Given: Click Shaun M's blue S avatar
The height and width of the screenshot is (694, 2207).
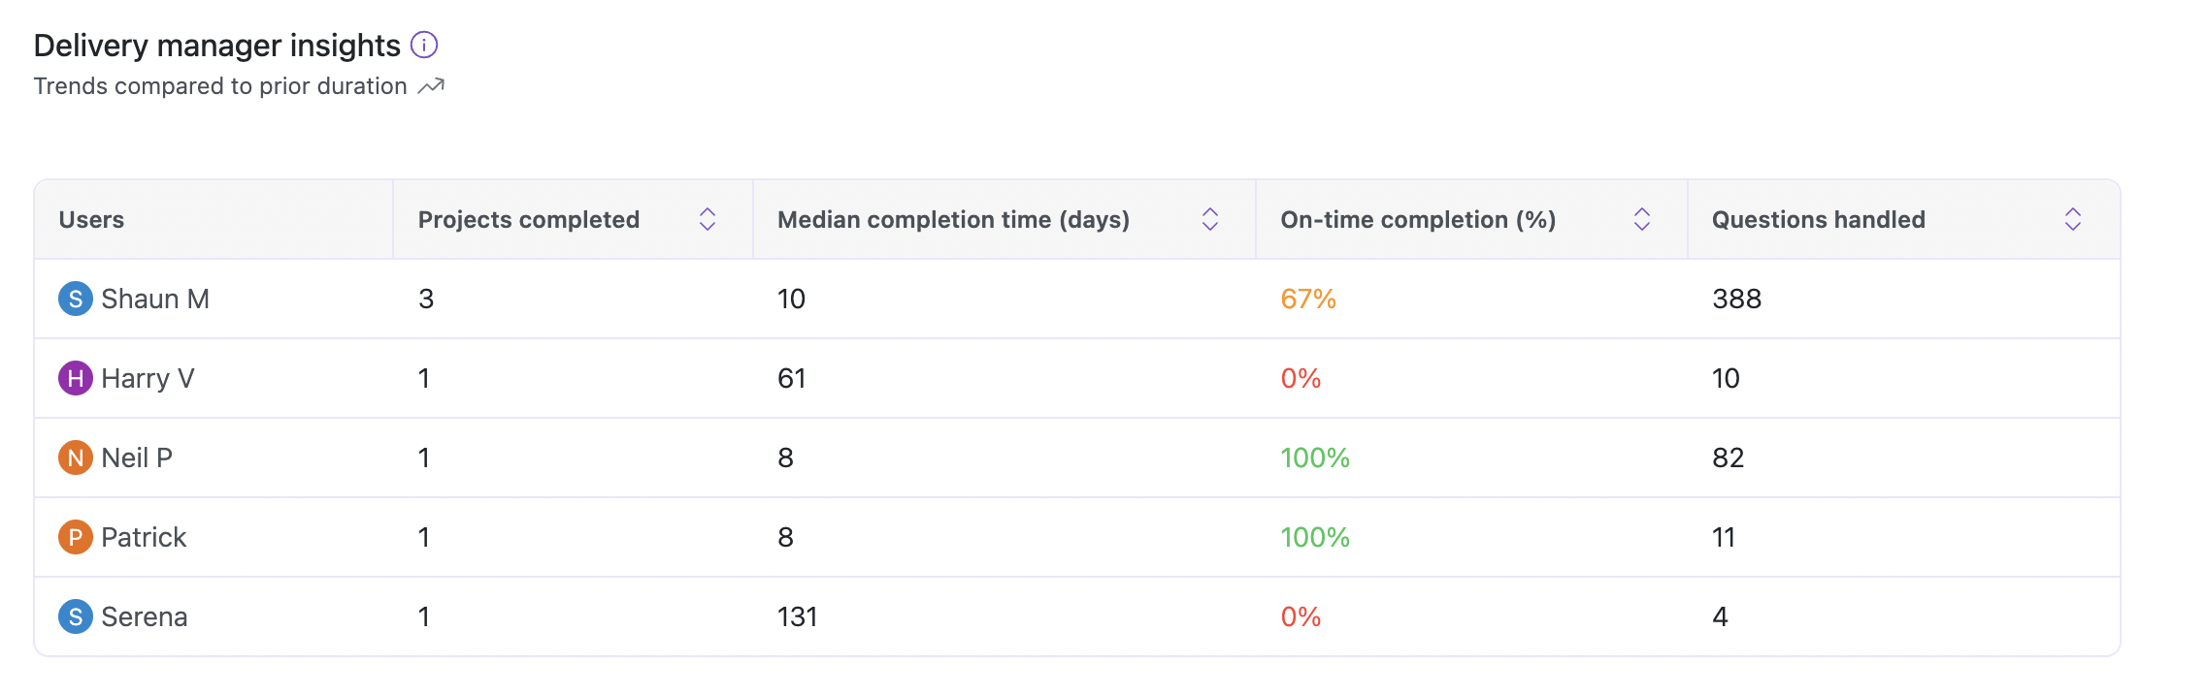Looking at the screenshot, I should (x=76, y=299).
